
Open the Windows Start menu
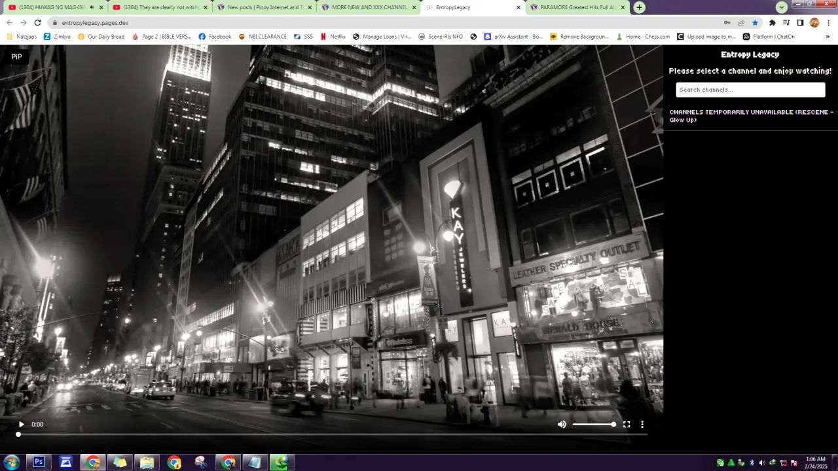(11, 462)
